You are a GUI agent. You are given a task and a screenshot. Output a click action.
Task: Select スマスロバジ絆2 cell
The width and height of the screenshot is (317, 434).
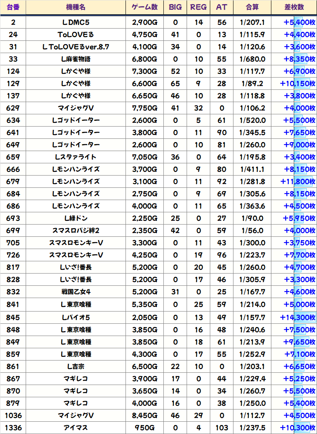click(76, 231)
